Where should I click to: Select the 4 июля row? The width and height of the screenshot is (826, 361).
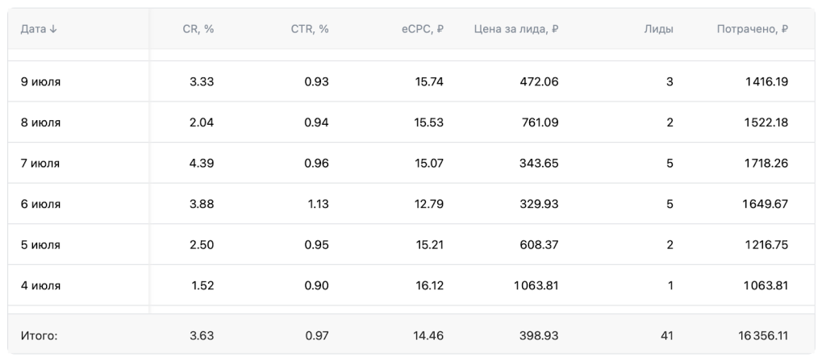(40, 285)
